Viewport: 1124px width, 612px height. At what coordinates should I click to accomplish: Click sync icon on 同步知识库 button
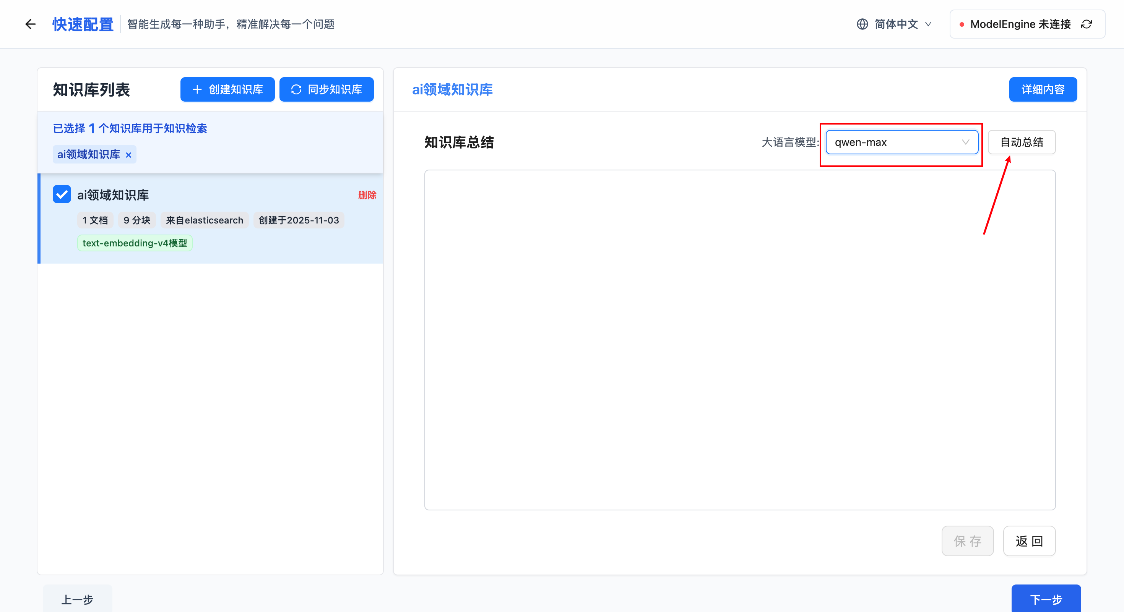pos(296,89)
